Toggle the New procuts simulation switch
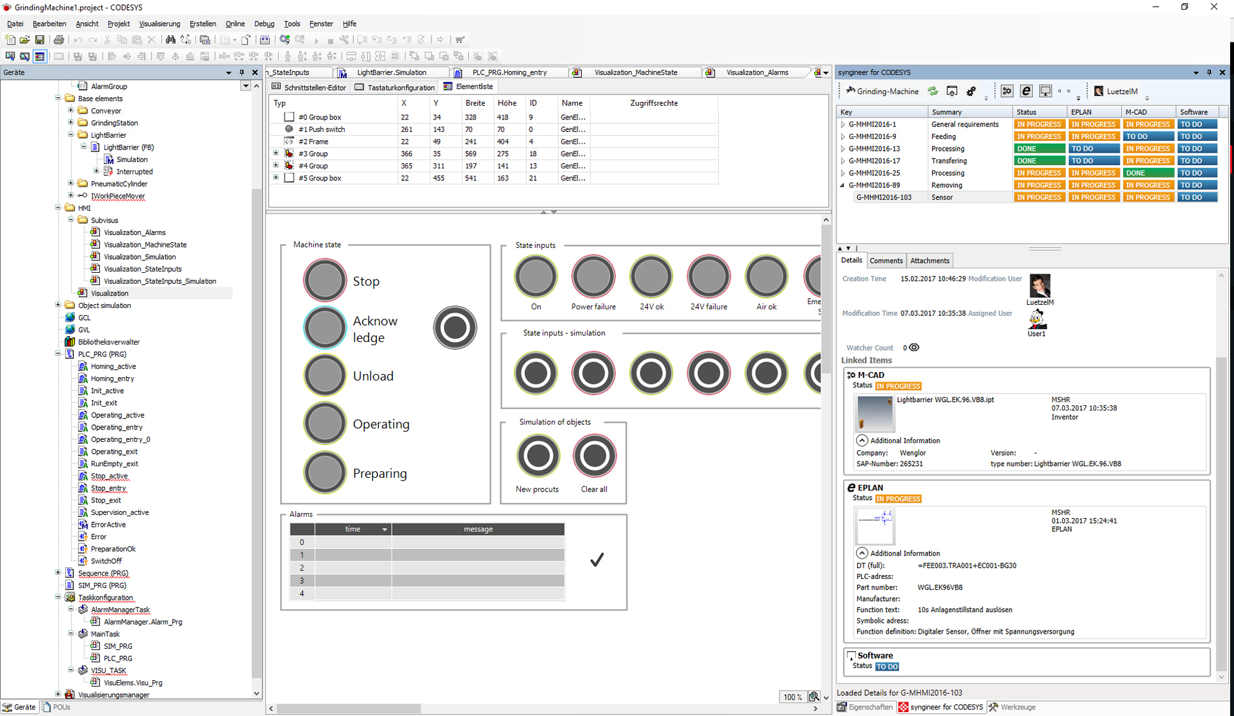The height and width of the screenshot is (716, 1234). tap(538, 456)
